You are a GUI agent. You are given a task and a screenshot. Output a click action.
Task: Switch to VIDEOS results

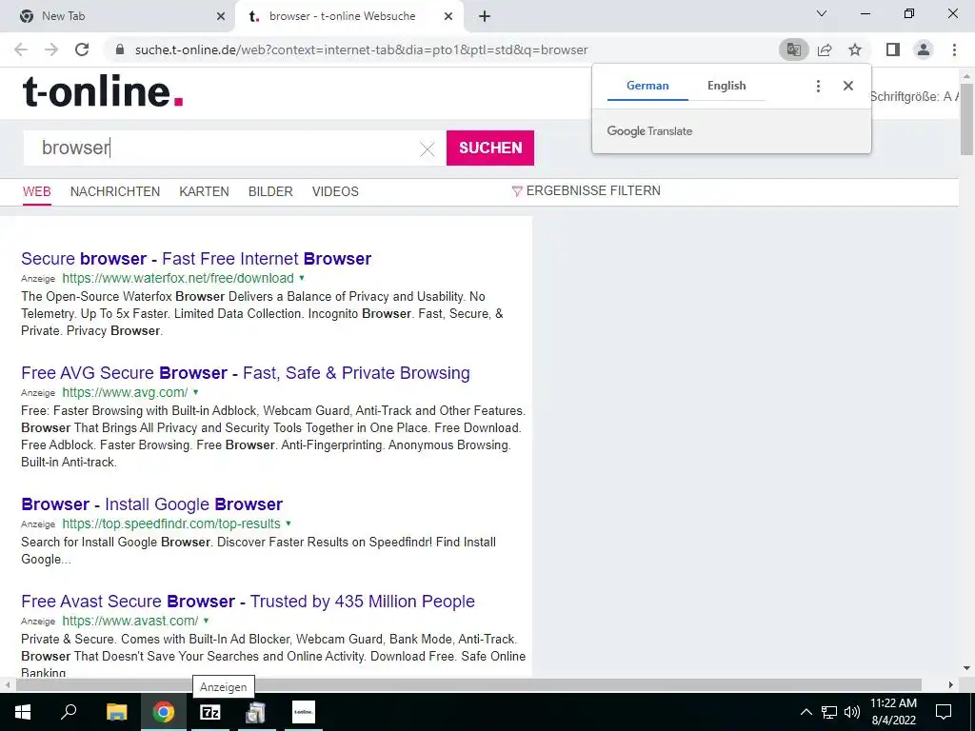click(x=335, y=191)
